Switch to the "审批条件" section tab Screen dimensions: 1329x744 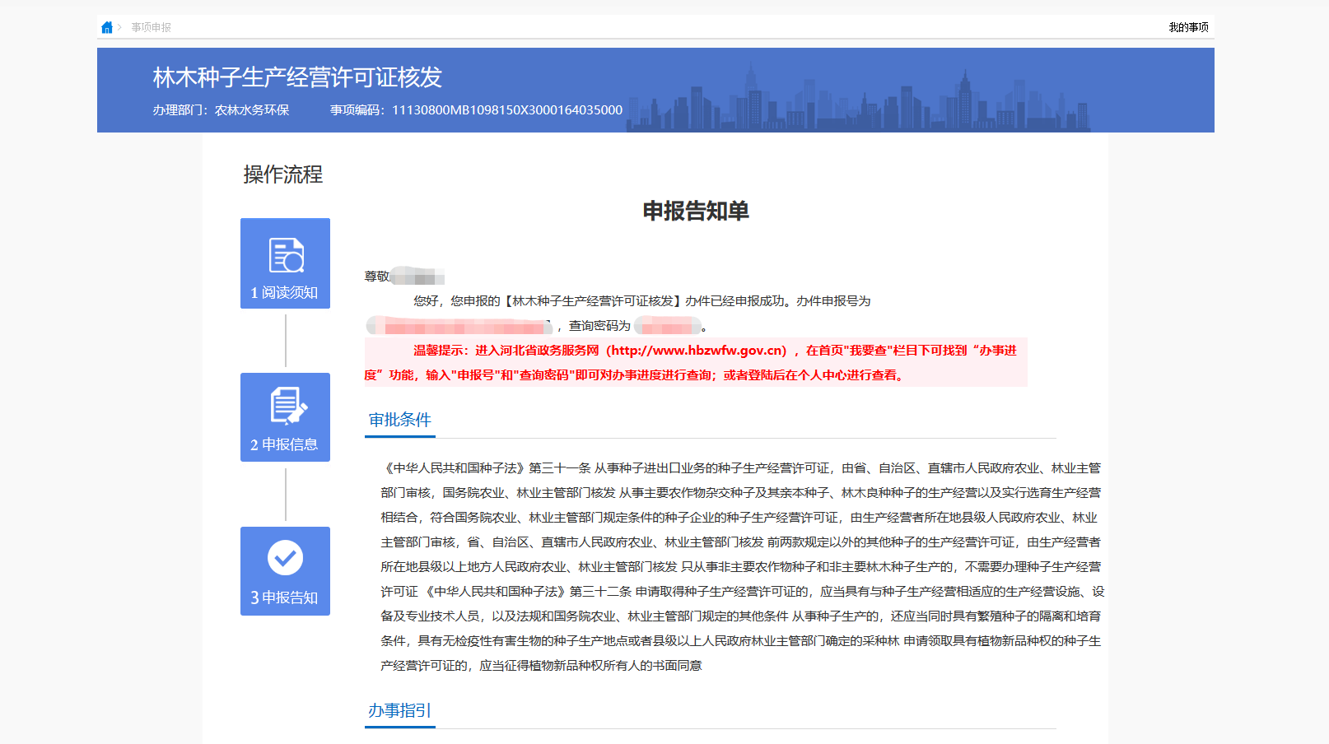[399, 420]
